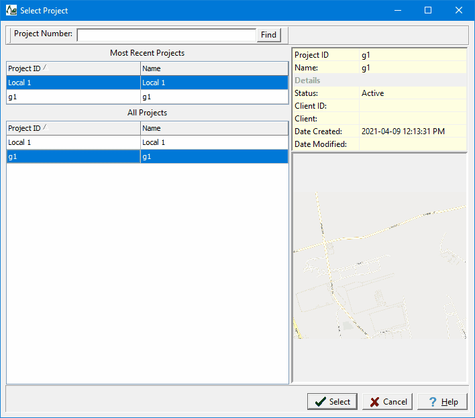This screenshot has width=475, height=418.
Task: Click the application icon in title bar
Action: [x=11, y=11]
